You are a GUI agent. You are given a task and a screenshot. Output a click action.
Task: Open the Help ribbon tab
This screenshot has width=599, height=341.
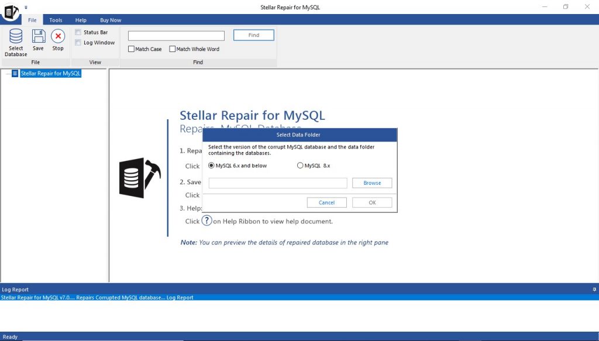(81, 20)
